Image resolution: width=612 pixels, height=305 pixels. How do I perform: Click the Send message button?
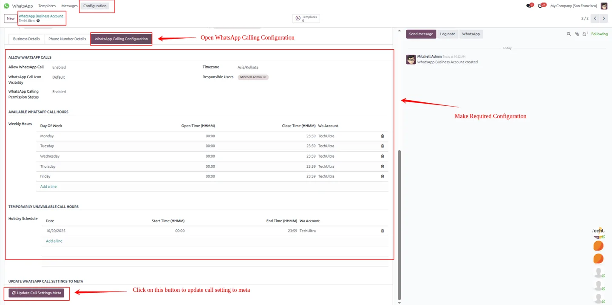point(421,34)
